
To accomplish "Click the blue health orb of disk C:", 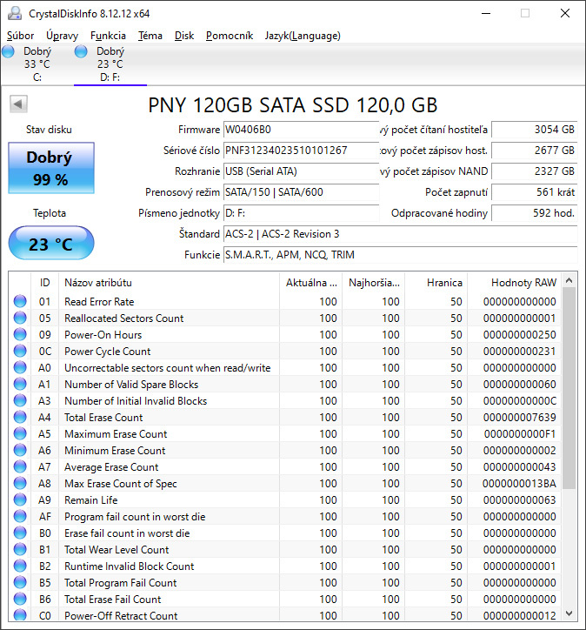I will coord(8,51).
